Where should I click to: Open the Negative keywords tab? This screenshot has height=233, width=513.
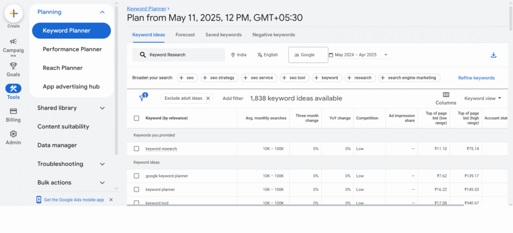274,34
